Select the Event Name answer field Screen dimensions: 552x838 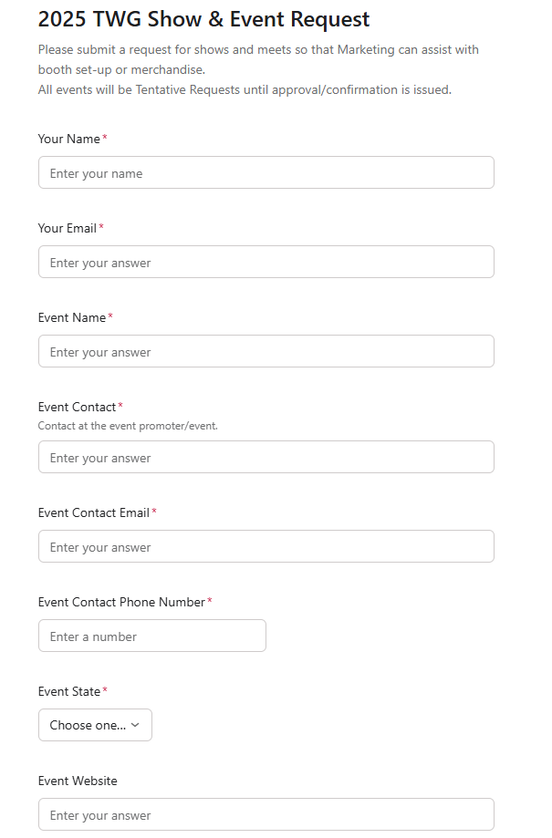pyautogui.click(x=266, y=352)
